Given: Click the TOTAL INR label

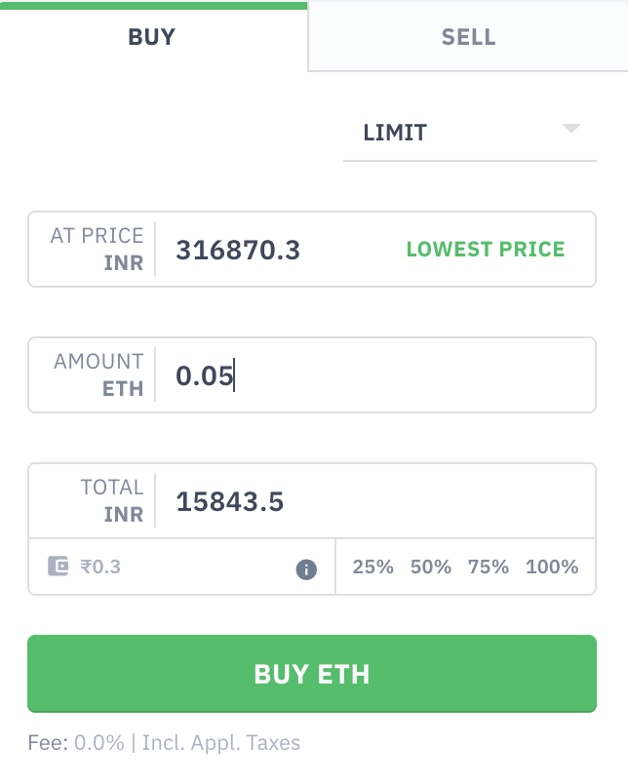Looking at the screenshot, I should pyautogui.click(x=112, y=500).
